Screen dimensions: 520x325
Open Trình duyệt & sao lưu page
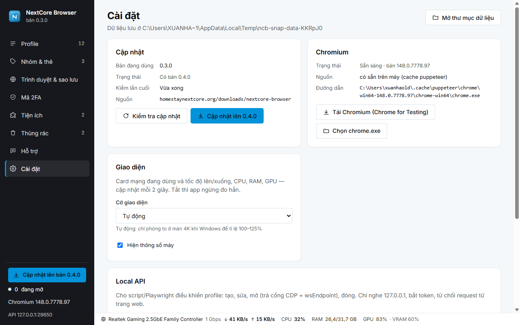point(47,80)
